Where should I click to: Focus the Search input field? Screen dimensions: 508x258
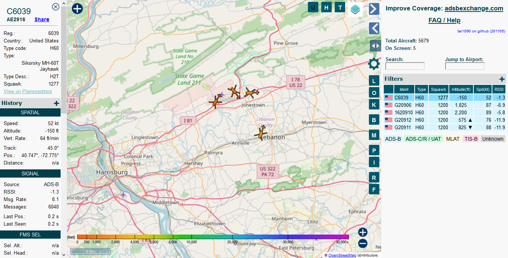tap(405, 66)
